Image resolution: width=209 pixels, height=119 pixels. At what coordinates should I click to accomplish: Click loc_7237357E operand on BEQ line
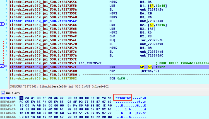tap(152, 40)
